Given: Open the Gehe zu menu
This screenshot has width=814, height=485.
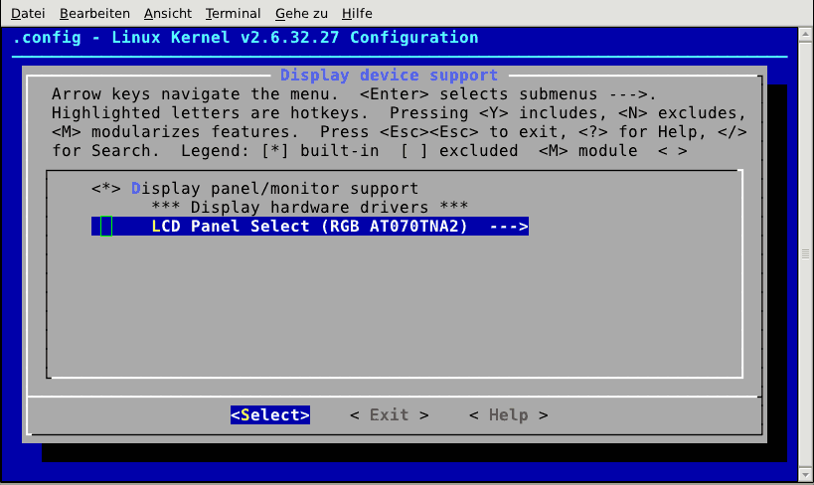Looking at the screenshot, I should tap(301, 14).
